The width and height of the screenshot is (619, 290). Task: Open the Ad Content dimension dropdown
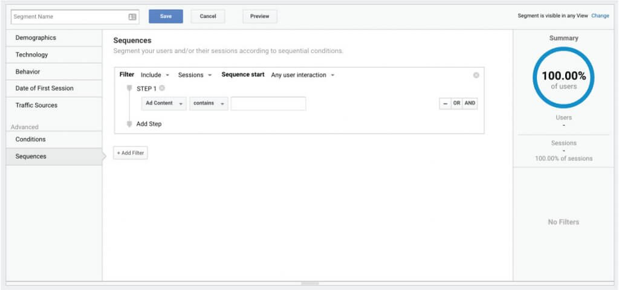[164, 103]
